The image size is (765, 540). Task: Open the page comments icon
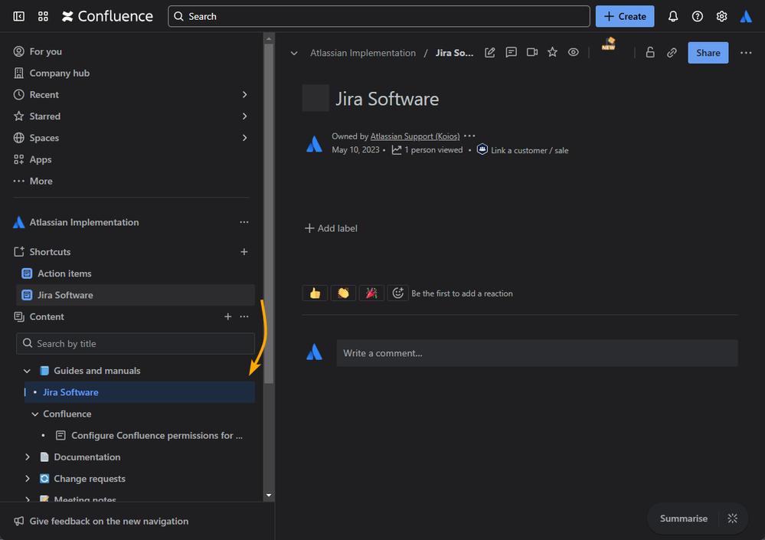[511, 53]
